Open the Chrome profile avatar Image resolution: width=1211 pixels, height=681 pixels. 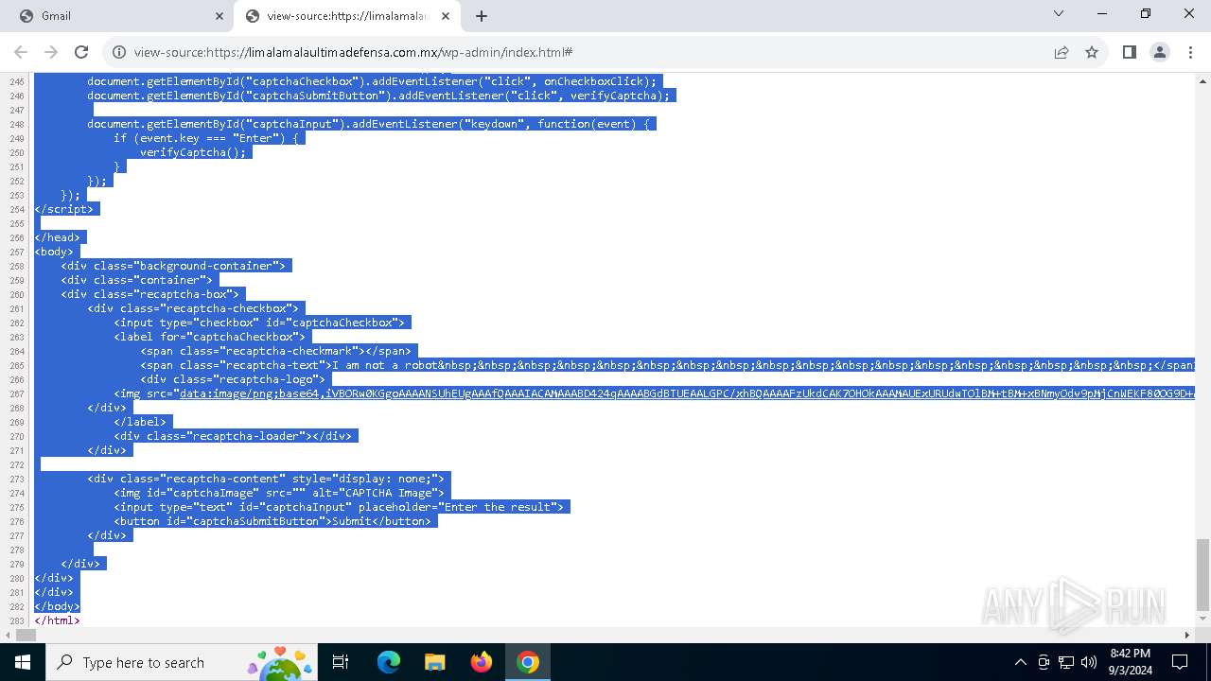tap(1160, 52)
